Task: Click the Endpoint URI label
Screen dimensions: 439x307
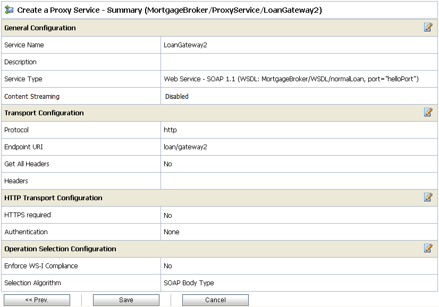Action: (x=23, y=147)
